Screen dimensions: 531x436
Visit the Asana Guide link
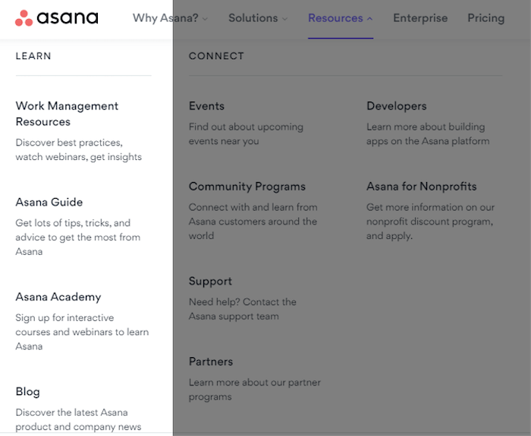(x=49, y=202)
